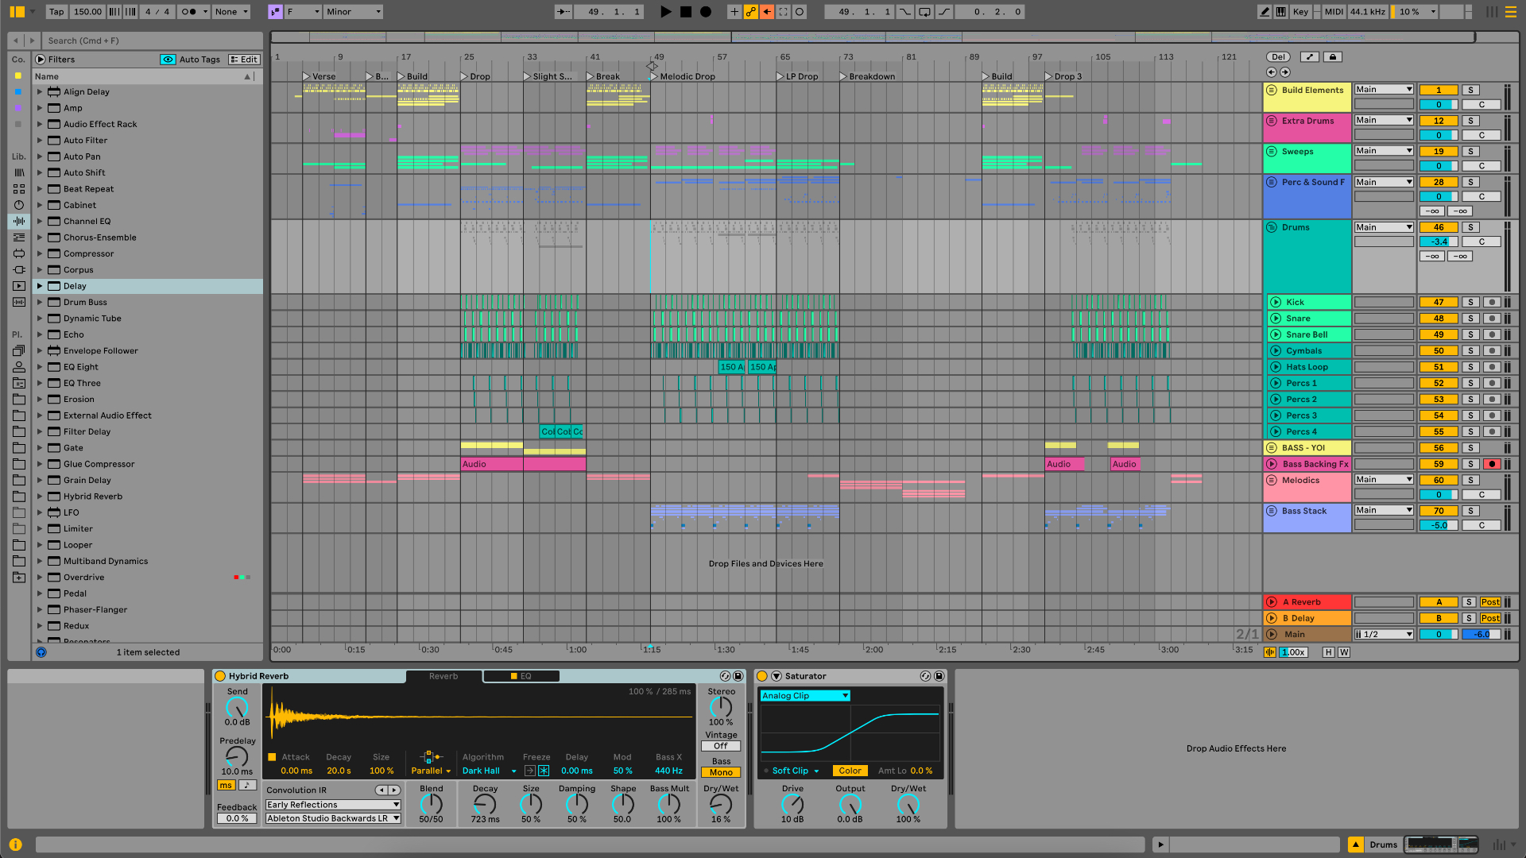This screenshot has width=1526, height=858.
Task: Toggle the loop switch in the transport bar
Action: (x=923, y=11)
